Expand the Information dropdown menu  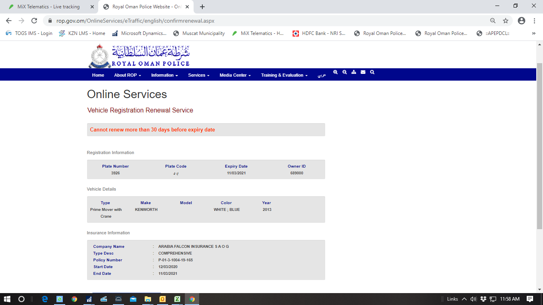[164, 75]
